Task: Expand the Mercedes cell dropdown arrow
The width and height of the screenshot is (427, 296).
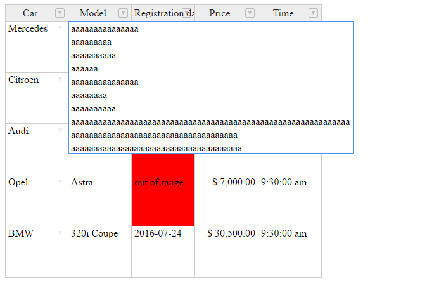Action: (60, 28)
